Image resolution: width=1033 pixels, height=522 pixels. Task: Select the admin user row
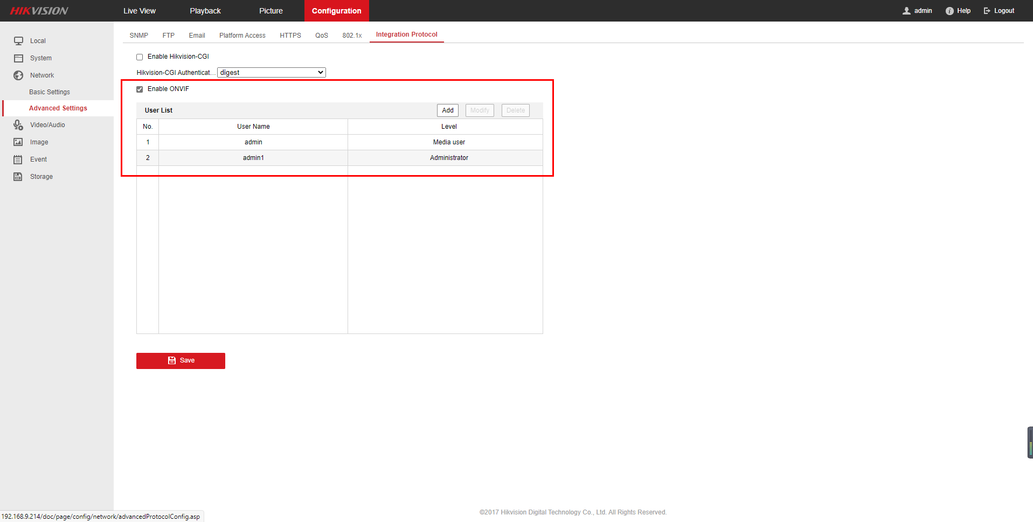339,142
